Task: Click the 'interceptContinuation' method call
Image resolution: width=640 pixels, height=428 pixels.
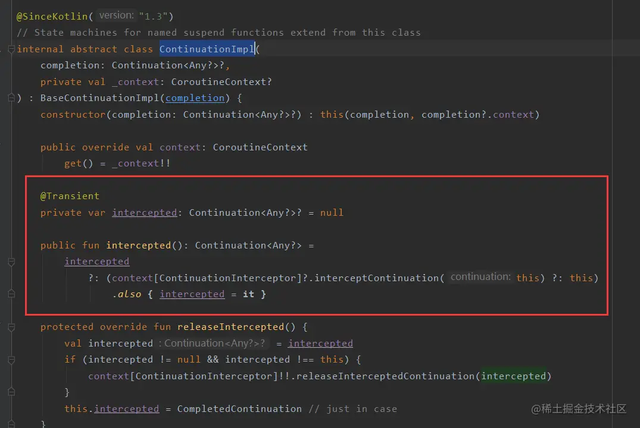Action: (376, 278)
